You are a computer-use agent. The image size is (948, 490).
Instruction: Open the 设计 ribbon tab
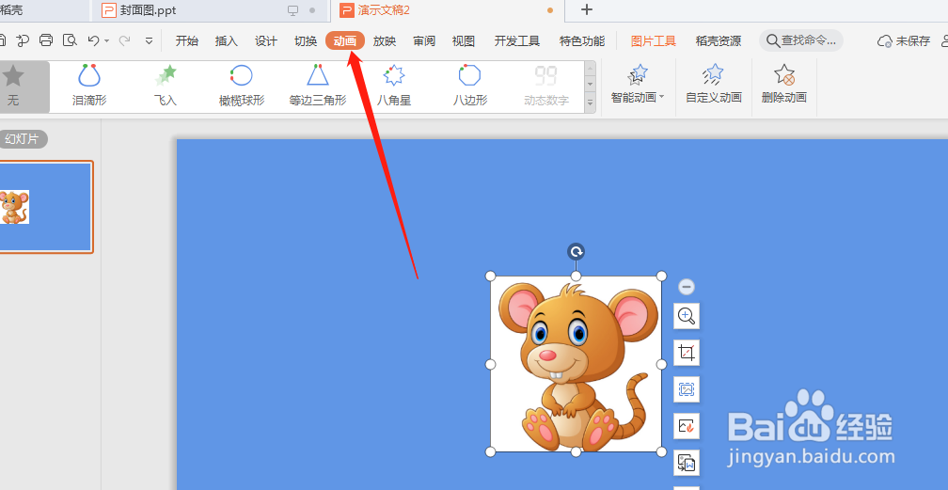click(x=266, y=41)
